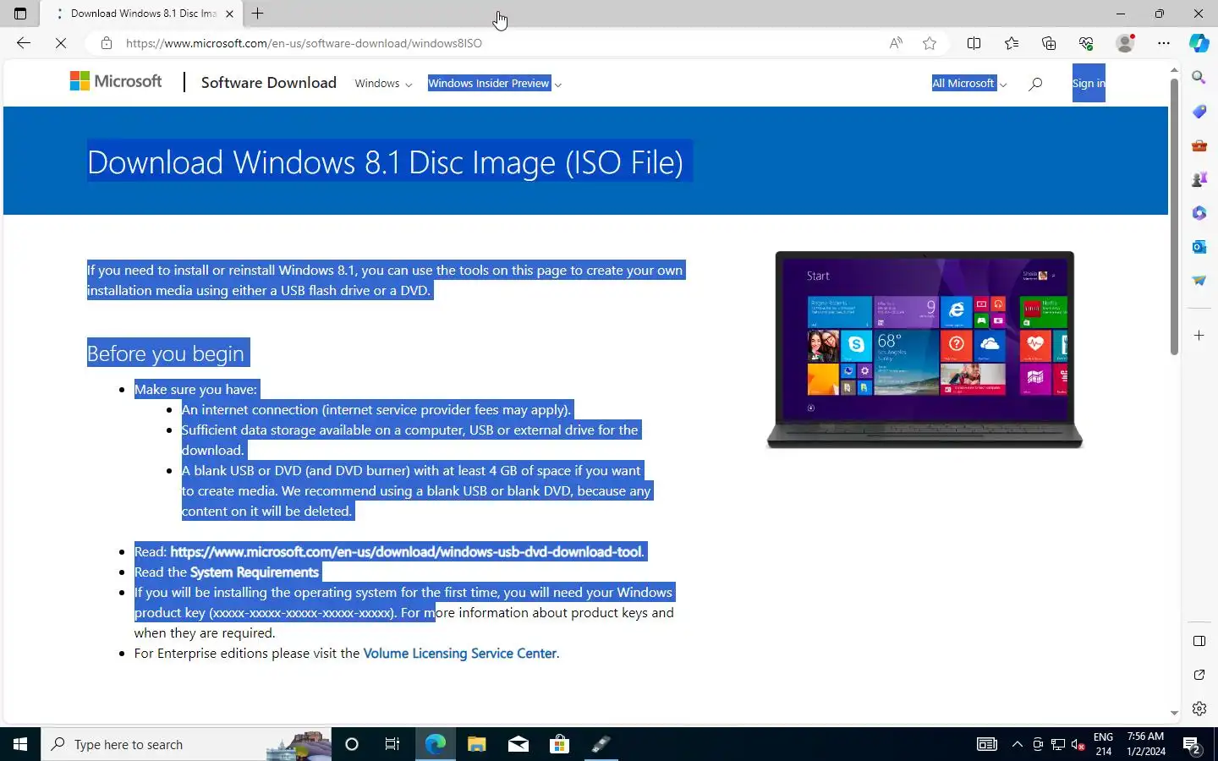This screenshot has width=1218, height=761.
Task: View site information lock icon
Action: 106,43
